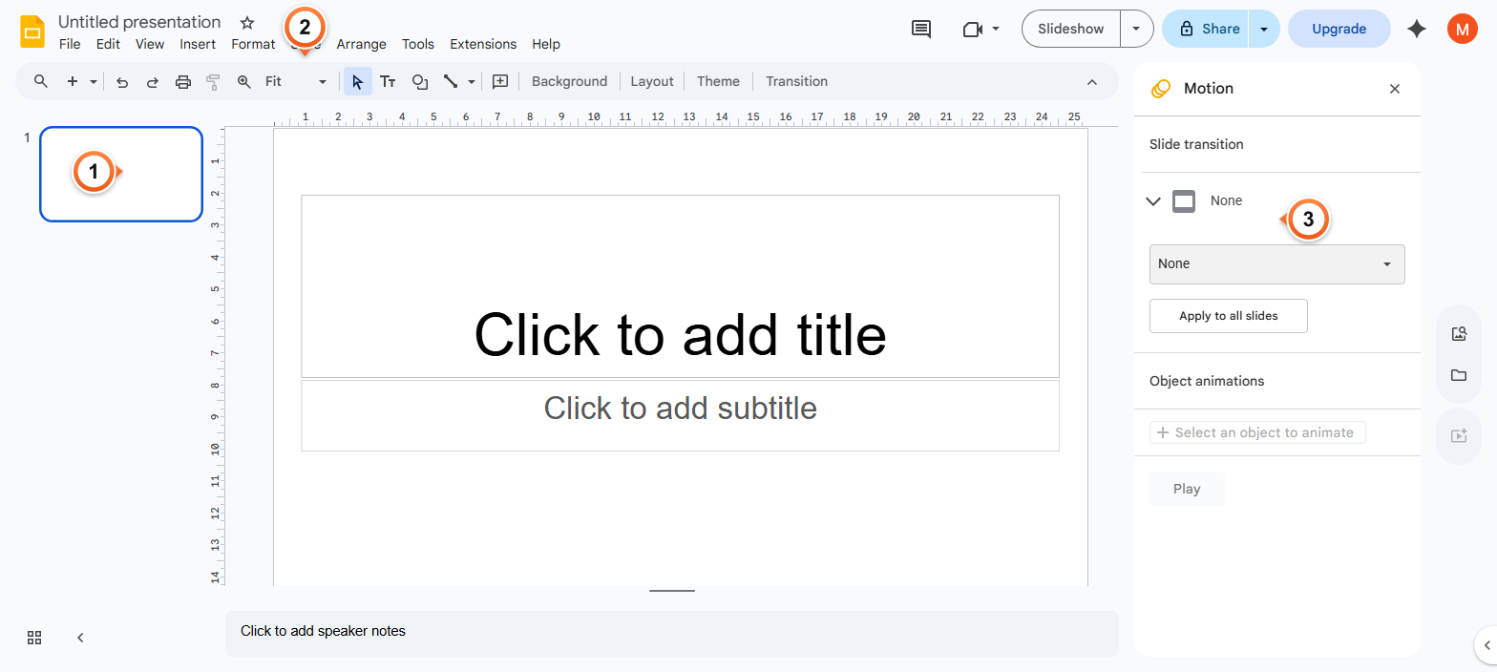Open Slideshow options dropdown arrow
The width and height of the screenshot is (1497, 672).
click(1136, 29)
